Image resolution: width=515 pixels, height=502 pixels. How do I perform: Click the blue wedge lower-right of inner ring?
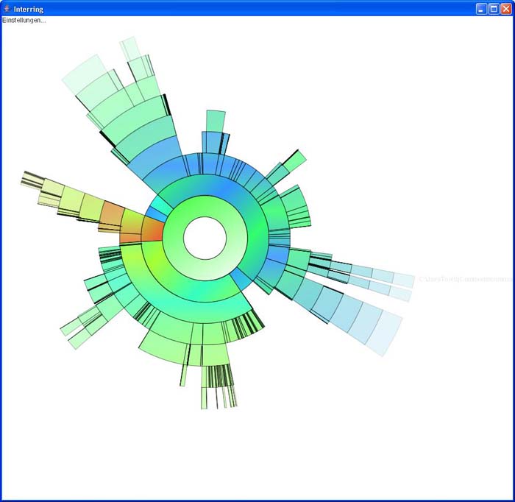[241, 278]
